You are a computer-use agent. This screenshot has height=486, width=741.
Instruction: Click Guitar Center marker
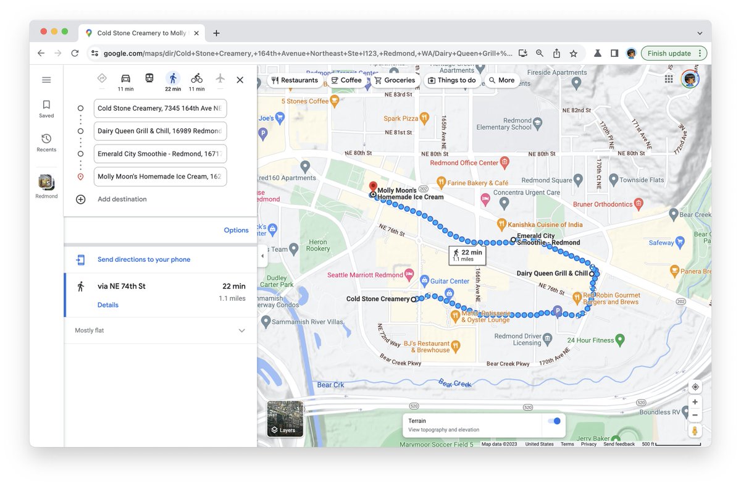coord(425,280)
